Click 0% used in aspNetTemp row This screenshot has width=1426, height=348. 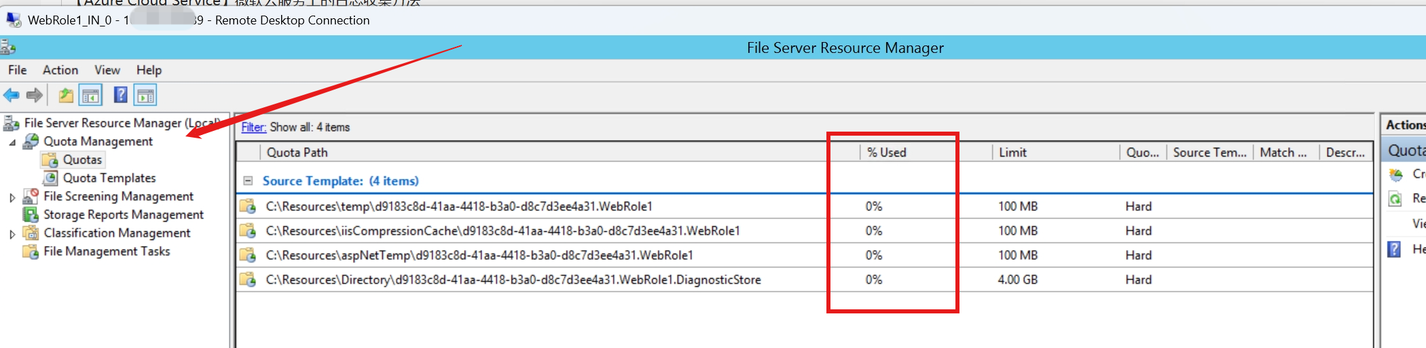click(x=874, y=255)
